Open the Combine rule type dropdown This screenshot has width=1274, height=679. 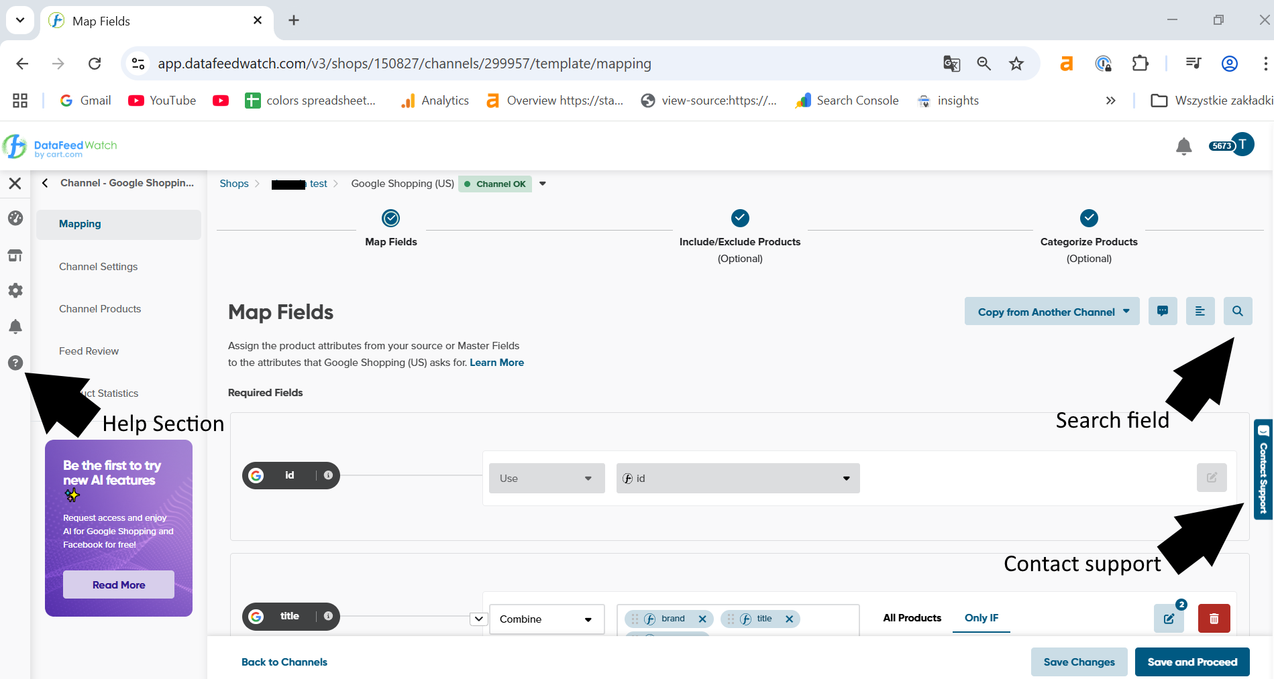(x=546, y=619)
